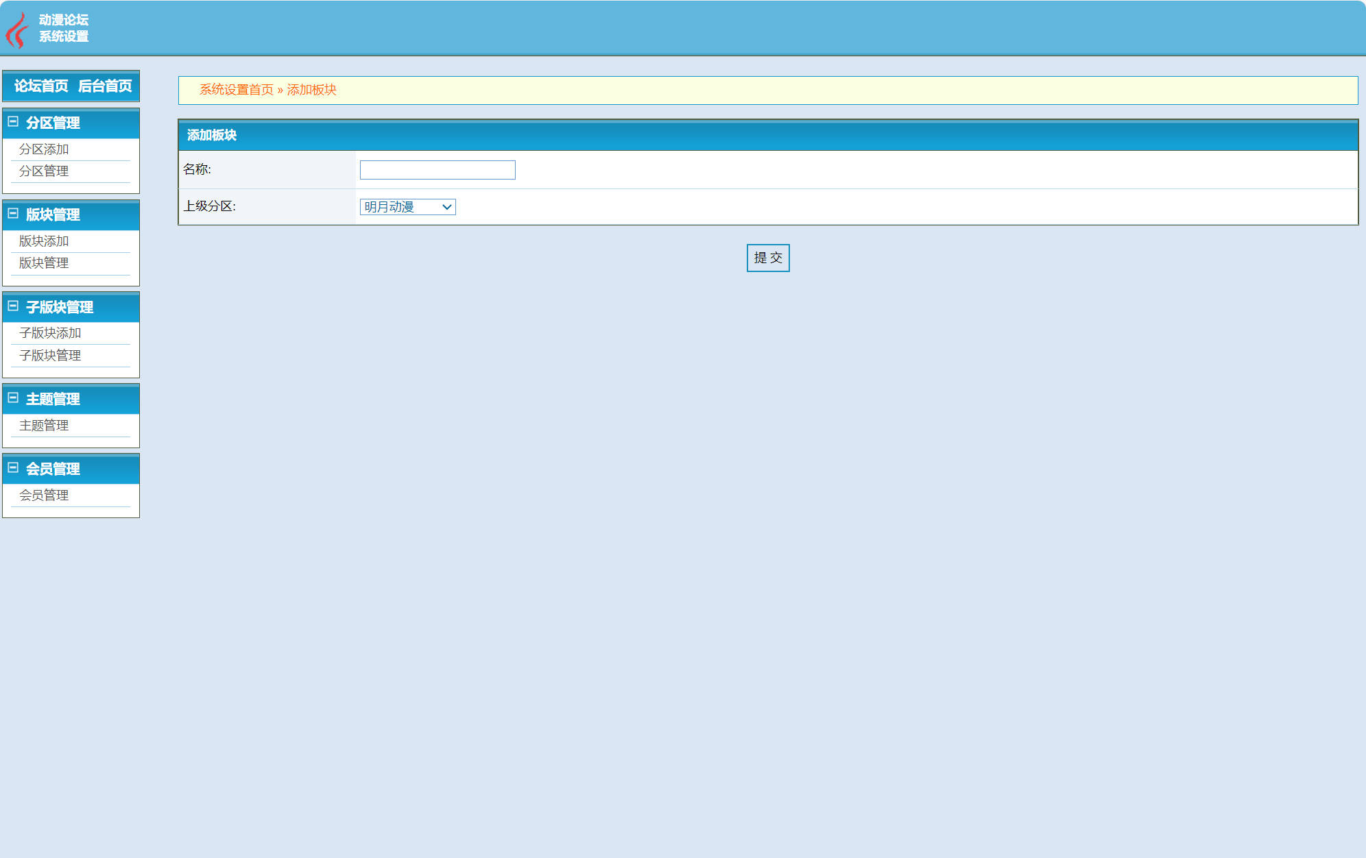This screenshot has height=858, width=1366.
Task: Open 分区管理 sidebar item
Action: pos(44,171)
